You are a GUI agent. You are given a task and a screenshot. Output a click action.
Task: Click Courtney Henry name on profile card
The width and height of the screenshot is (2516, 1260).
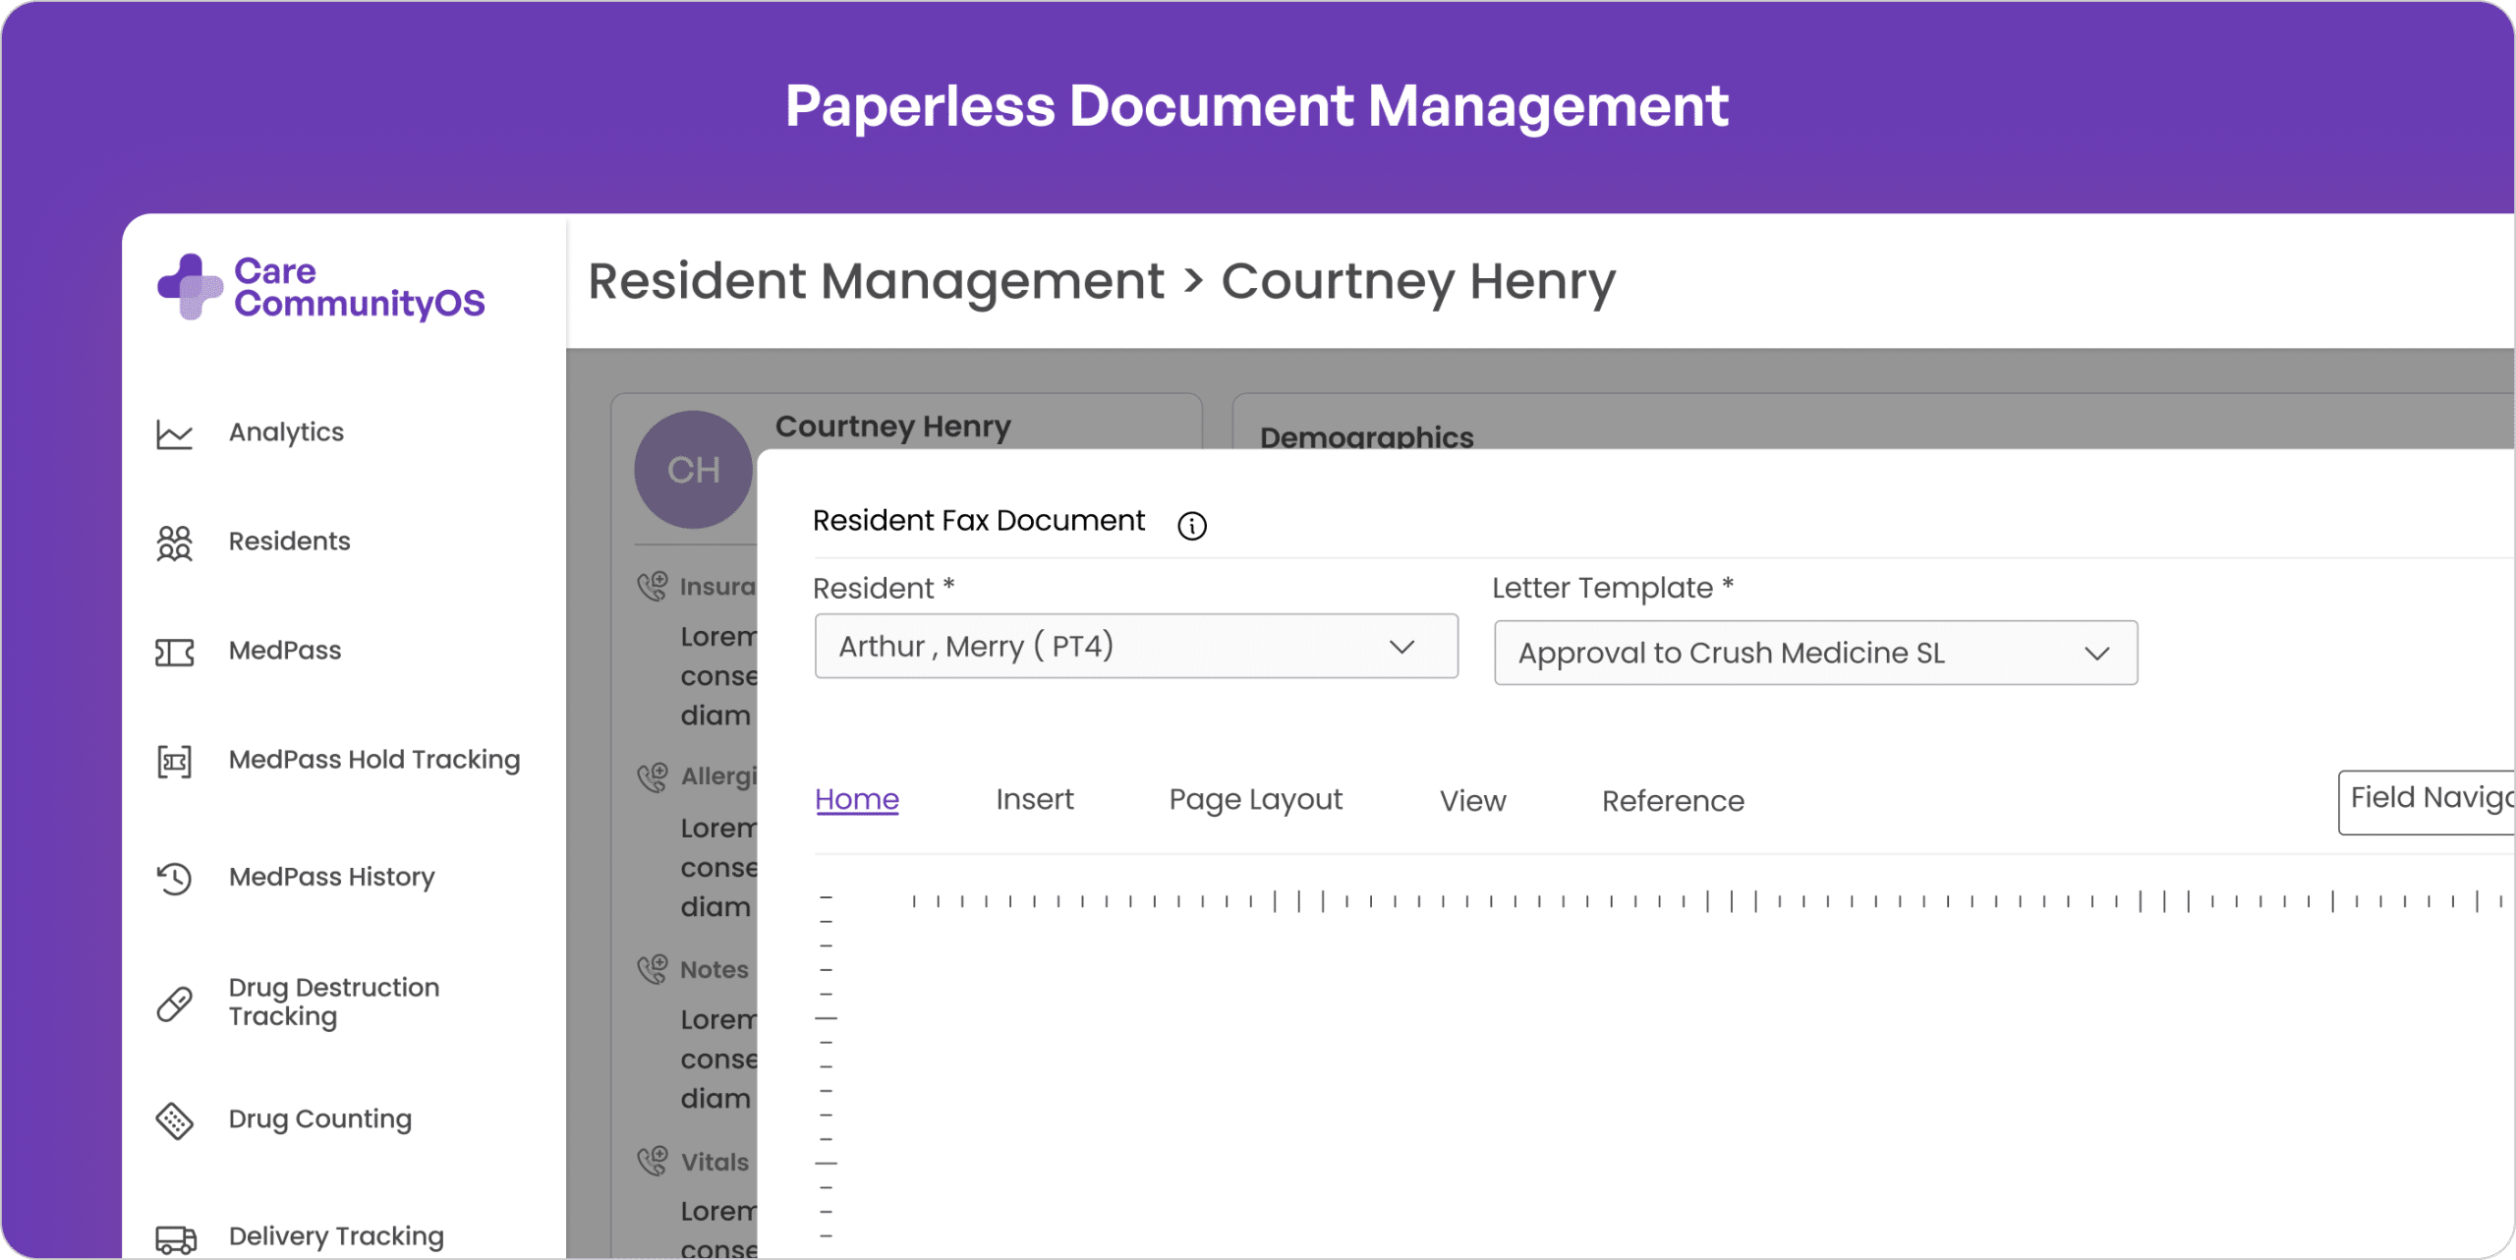[892, 426]
